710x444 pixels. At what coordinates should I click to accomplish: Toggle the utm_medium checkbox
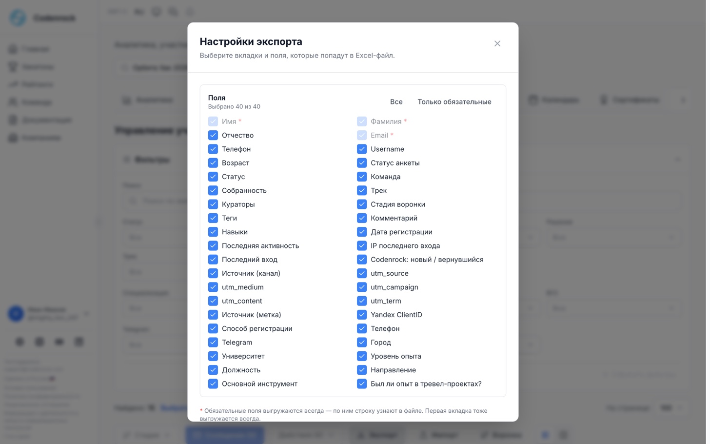pyautogui.click(x=213, y=287)
